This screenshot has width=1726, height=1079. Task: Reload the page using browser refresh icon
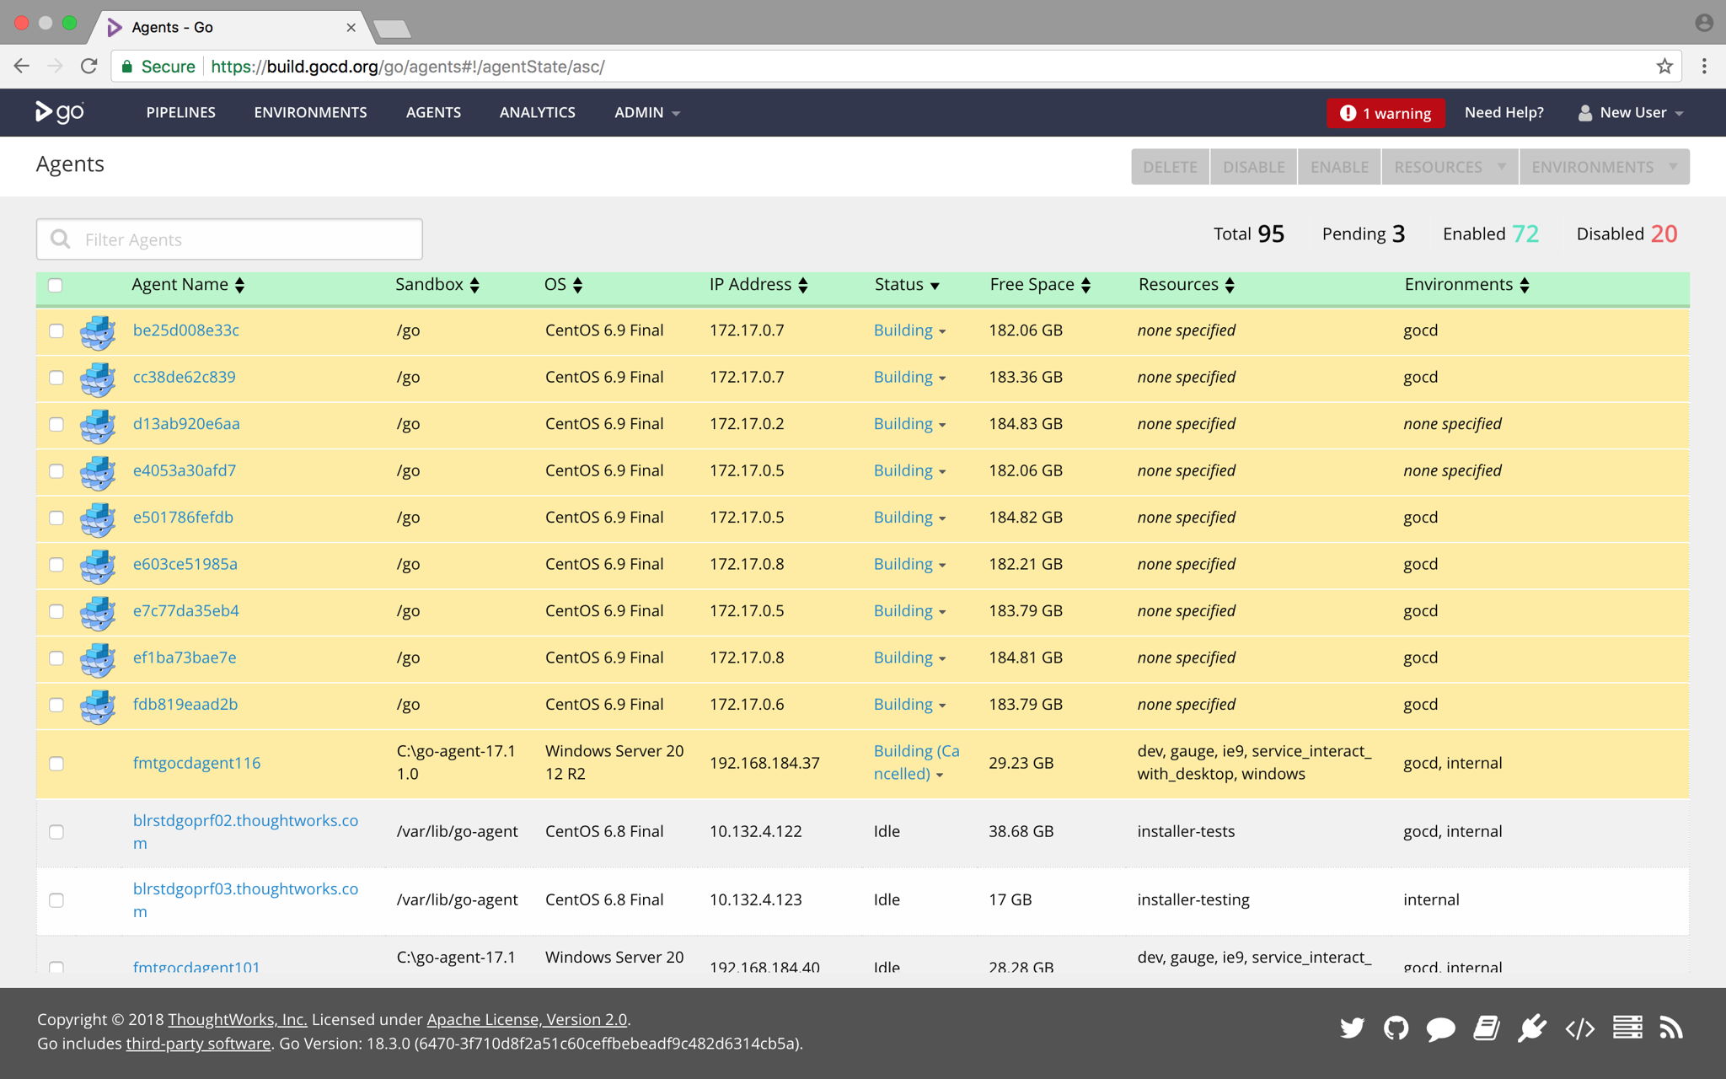click(88, 67)
